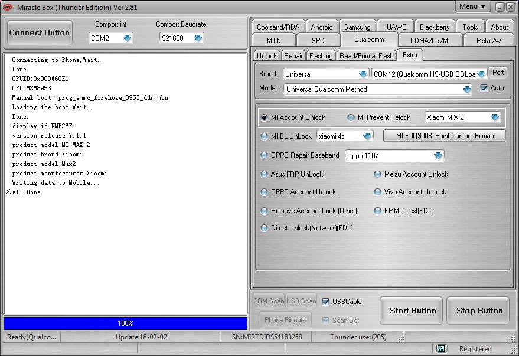Open the Android tab
This screenshot has height=356, width=519.
(321, 27)
